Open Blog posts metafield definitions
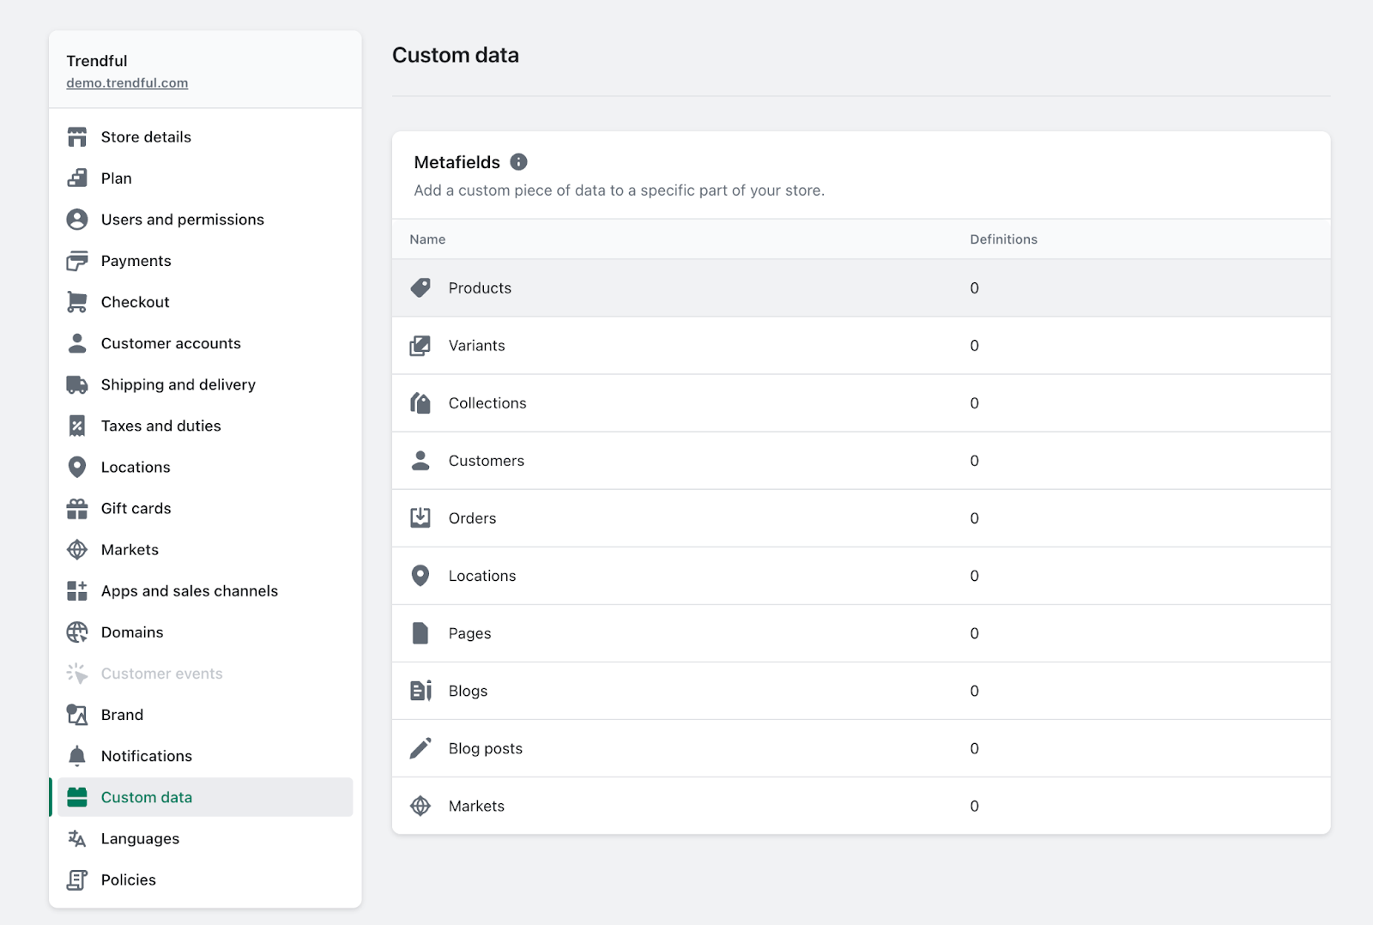The image size is (1373, 925). tap(861, 748)
